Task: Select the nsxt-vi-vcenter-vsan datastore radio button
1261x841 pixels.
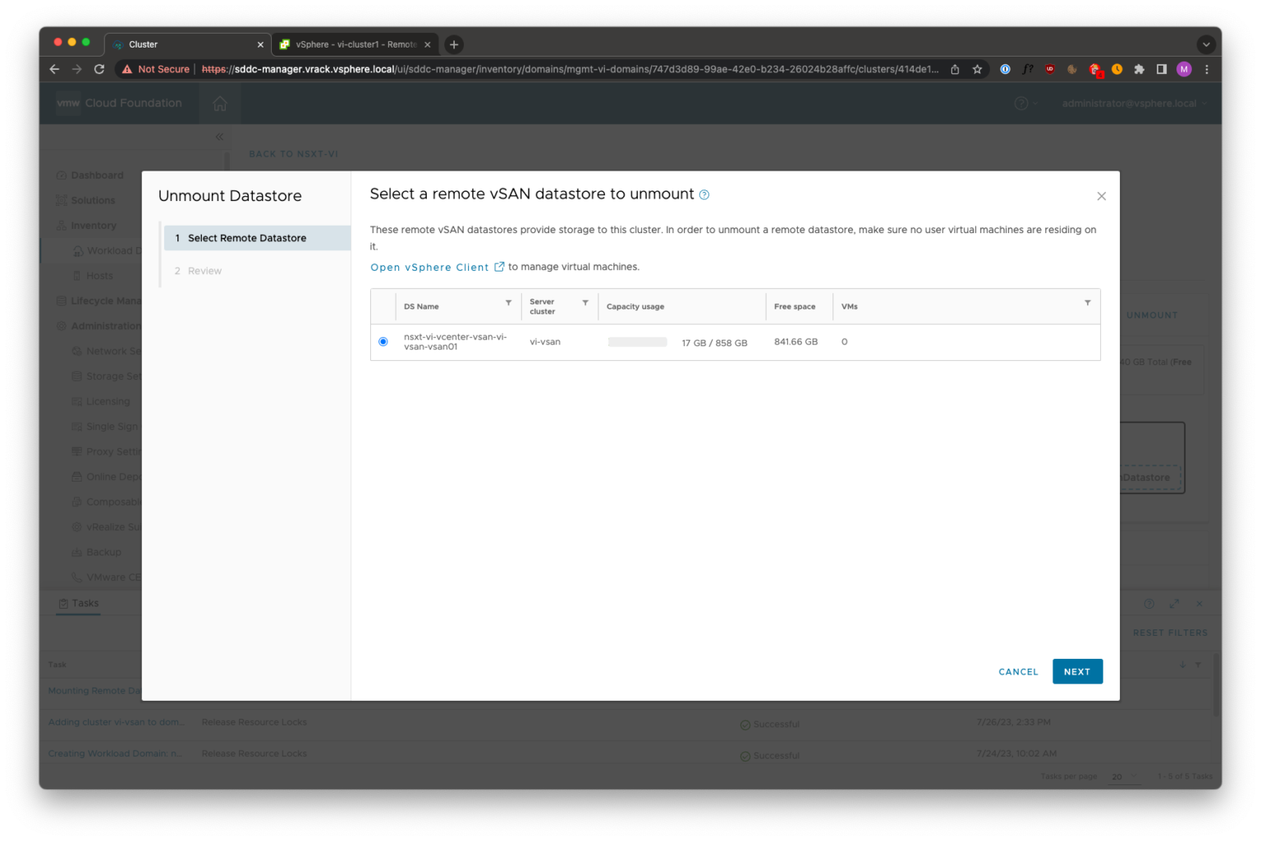Action: pyautogui.click(x=383, y=341)
